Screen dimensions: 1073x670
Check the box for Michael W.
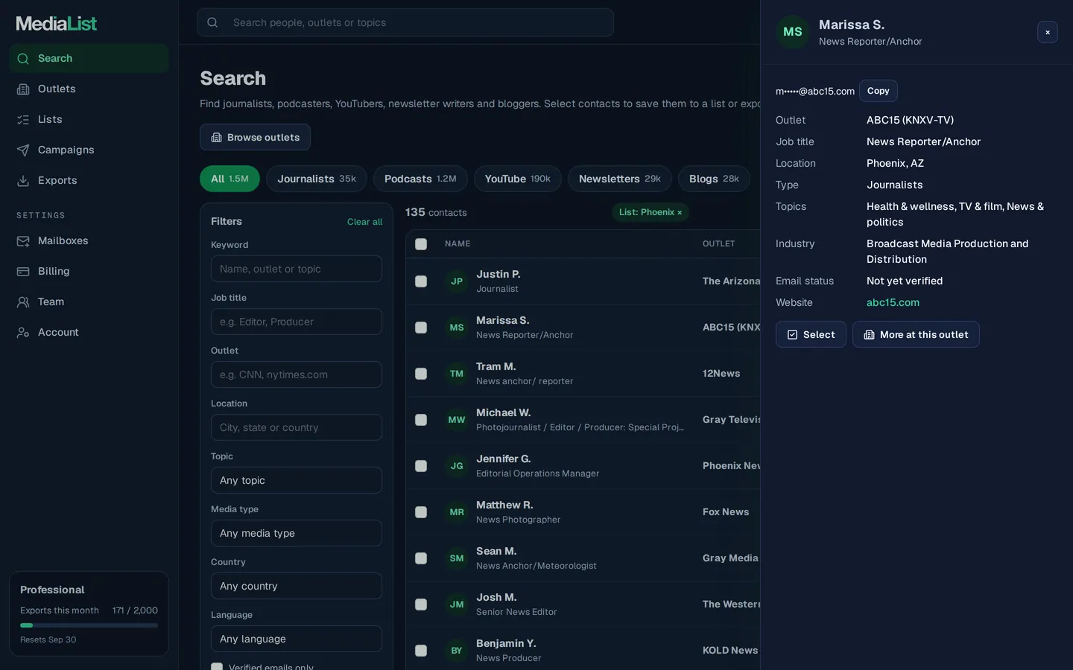pos(421,420)
